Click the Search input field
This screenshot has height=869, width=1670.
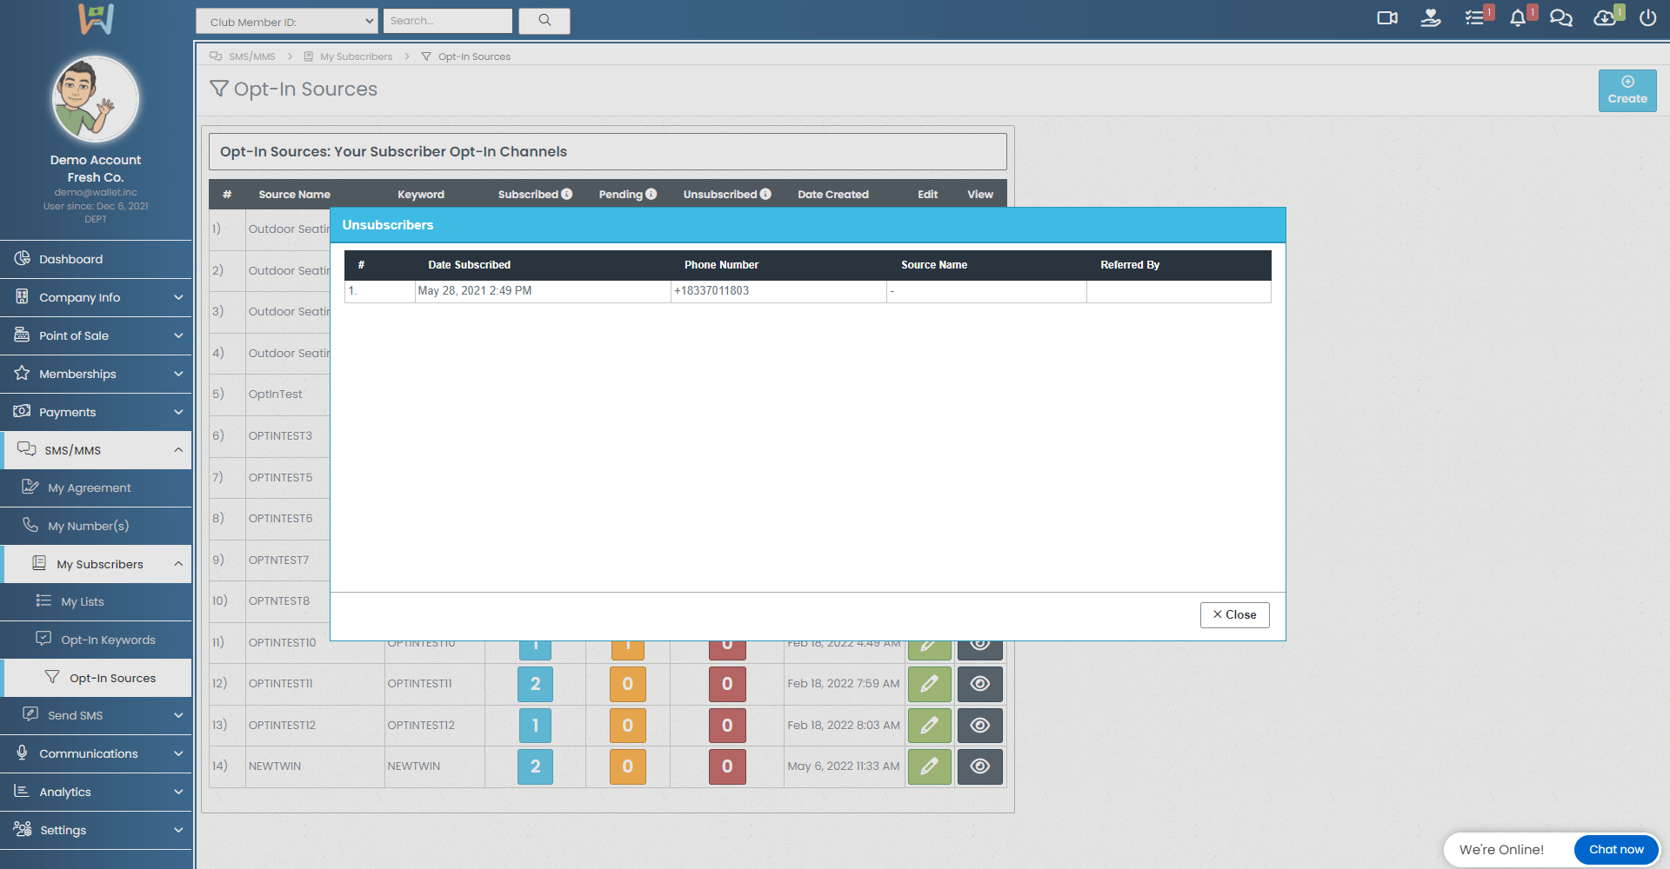point(447,21)
